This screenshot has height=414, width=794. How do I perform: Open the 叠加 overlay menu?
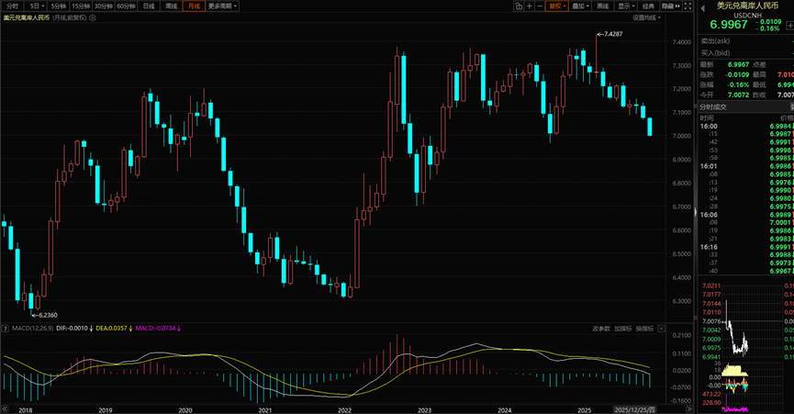(579, 6)
